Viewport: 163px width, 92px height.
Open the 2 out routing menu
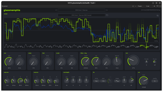coord(148,6)
